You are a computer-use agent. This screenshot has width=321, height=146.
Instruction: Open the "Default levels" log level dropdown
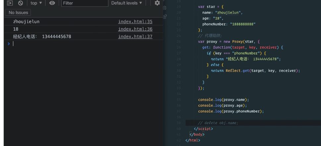(x=127, y=3)
